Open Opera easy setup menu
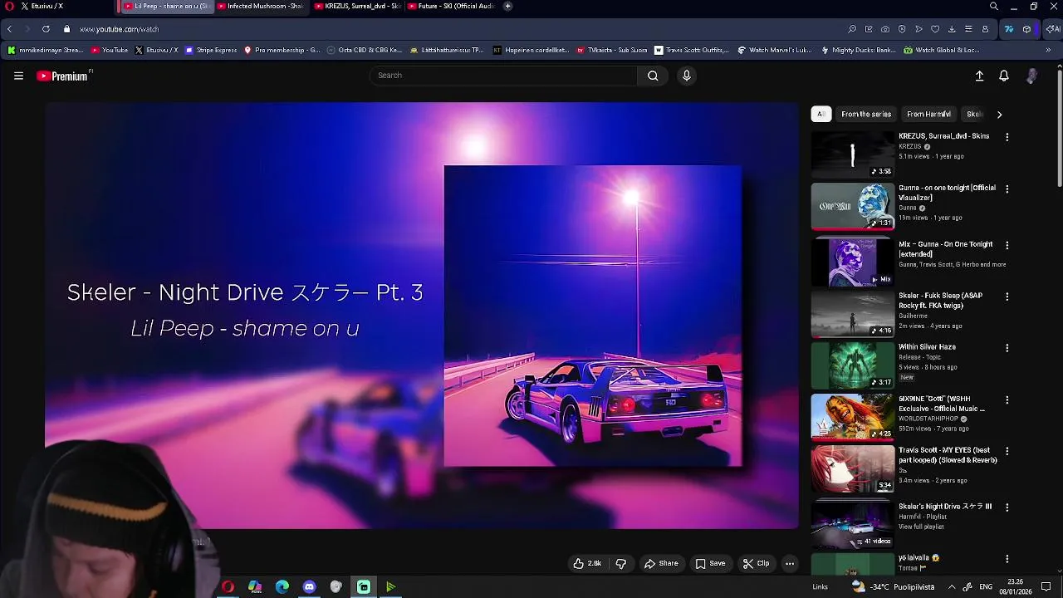The image size is (1063, 598). click(x=968, y=29)
